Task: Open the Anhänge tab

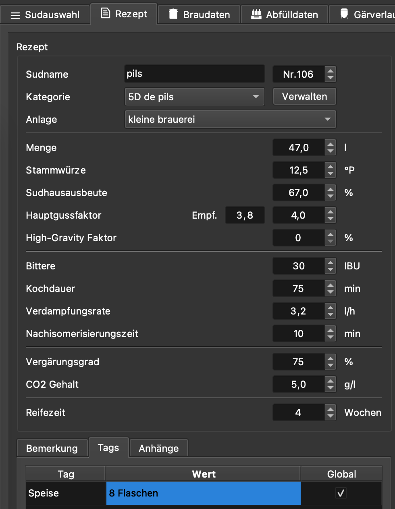Action: [159, 448]
